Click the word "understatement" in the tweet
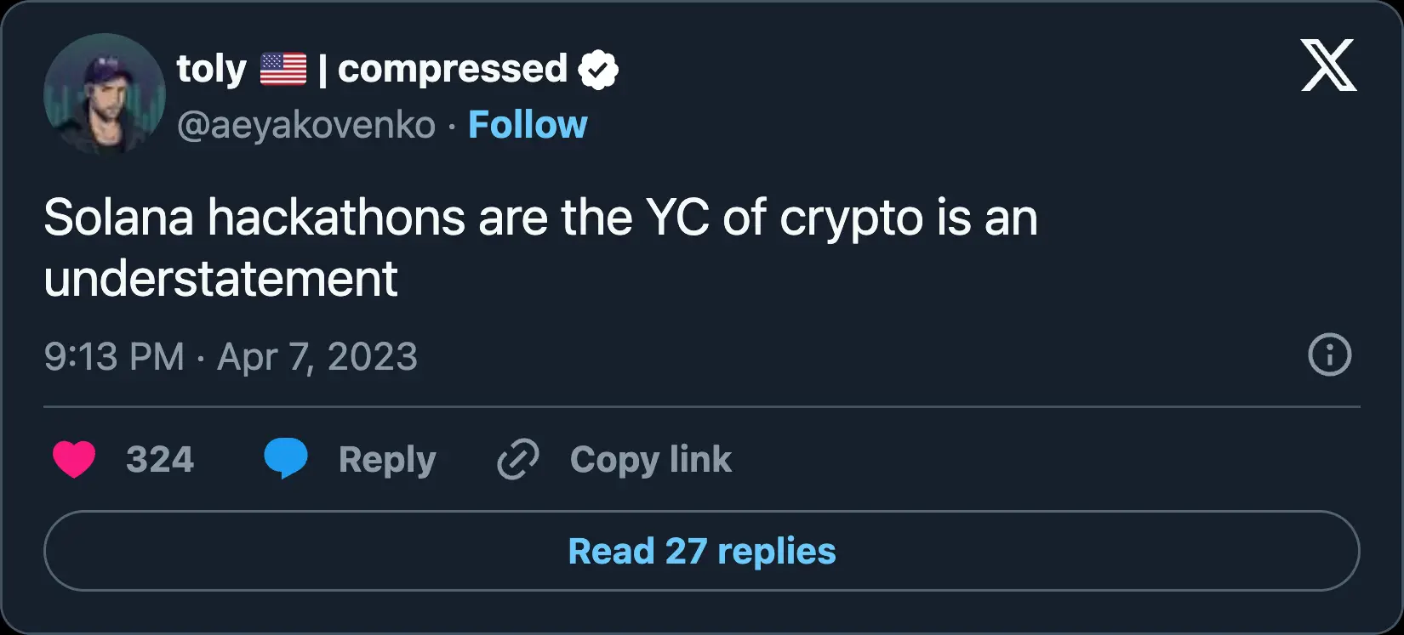Screen dimensions: 1404x635 coord(221,279)
